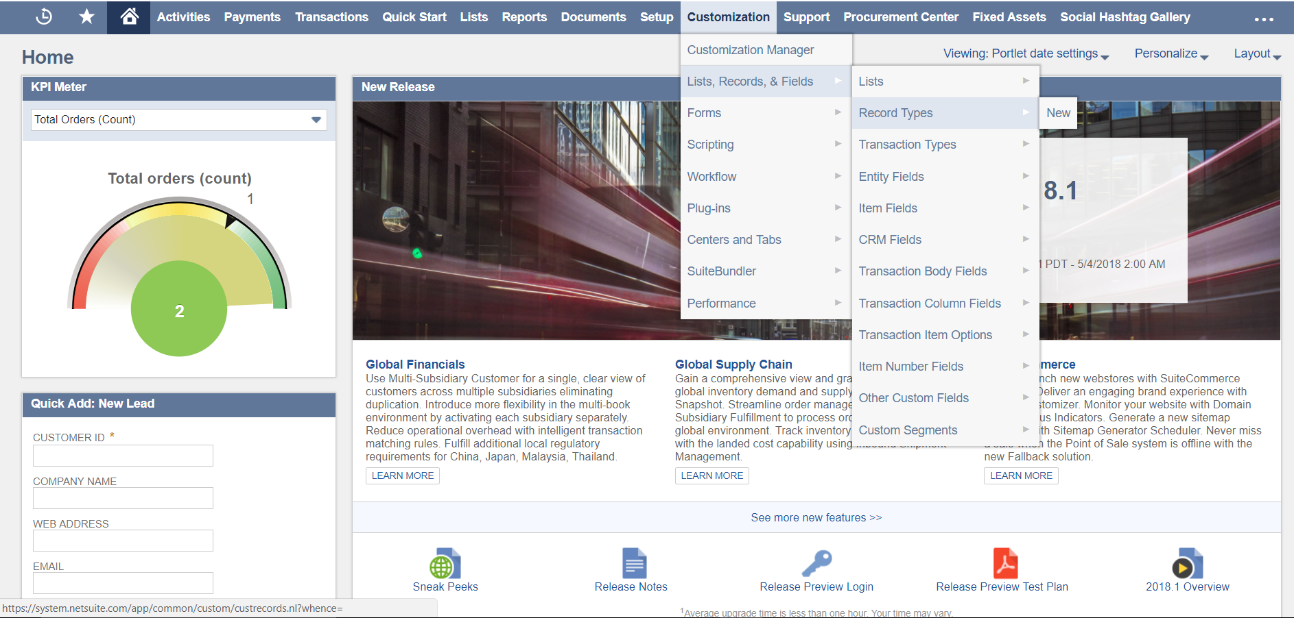Click the Release Preview Login key icon
The height and width of the screenshot is (618, 1294).
(x=816, y=565)
